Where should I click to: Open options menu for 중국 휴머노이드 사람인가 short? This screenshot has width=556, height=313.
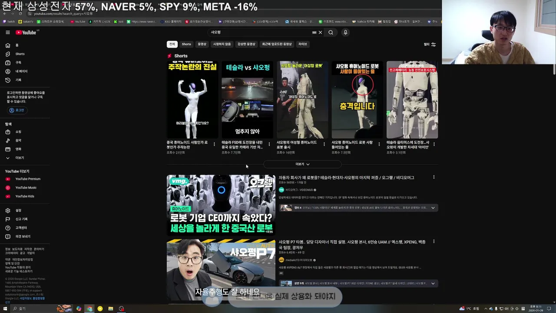coord(214,144)
